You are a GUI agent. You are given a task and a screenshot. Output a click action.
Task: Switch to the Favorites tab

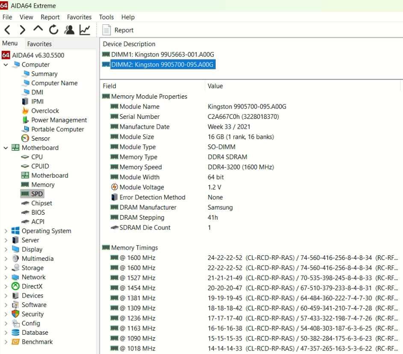39,44
